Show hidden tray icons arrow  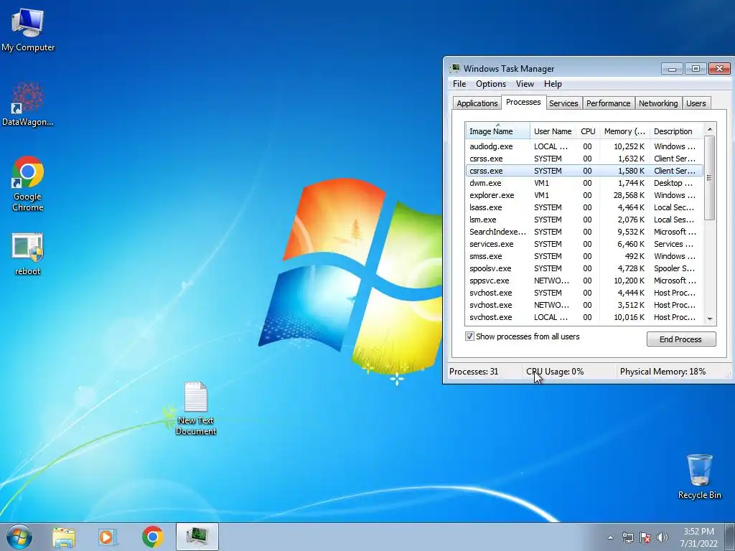point(610,537)
